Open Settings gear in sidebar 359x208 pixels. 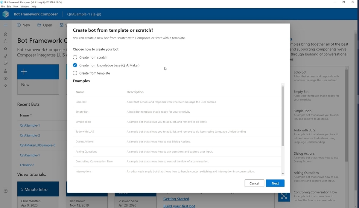(x=5, y=191)
